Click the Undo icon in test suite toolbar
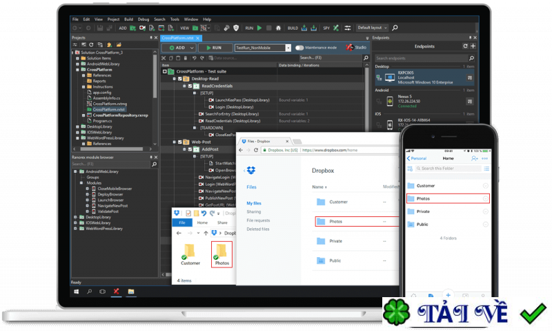The height and width of the screenshot is (331, 552). pyautogui.click(x=194, y=58)
